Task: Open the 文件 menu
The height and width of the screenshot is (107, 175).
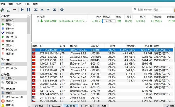Action: click(3, 4)
